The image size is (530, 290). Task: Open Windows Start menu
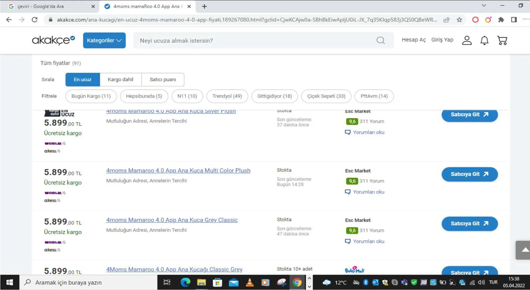pos(9,283)
